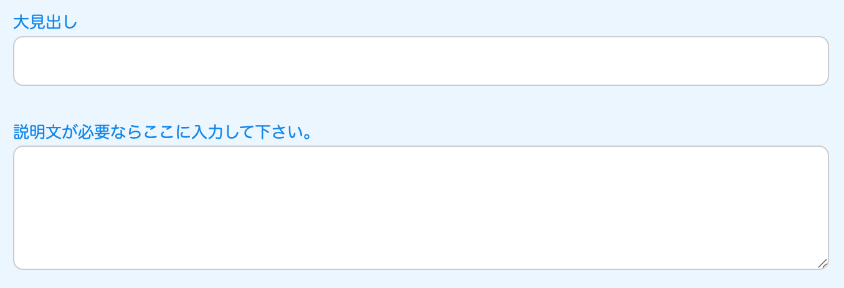Click the 説明文が必要ならここに入力して下さい label
The width and height of the screenshot is (844, 288).
(x=162, y=132)
